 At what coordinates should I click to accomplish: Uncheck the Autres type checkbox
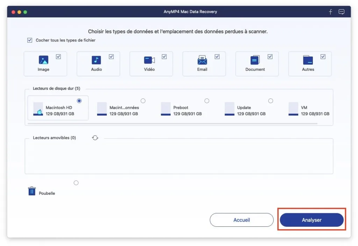pyautogui.click(x=323, y=57)
